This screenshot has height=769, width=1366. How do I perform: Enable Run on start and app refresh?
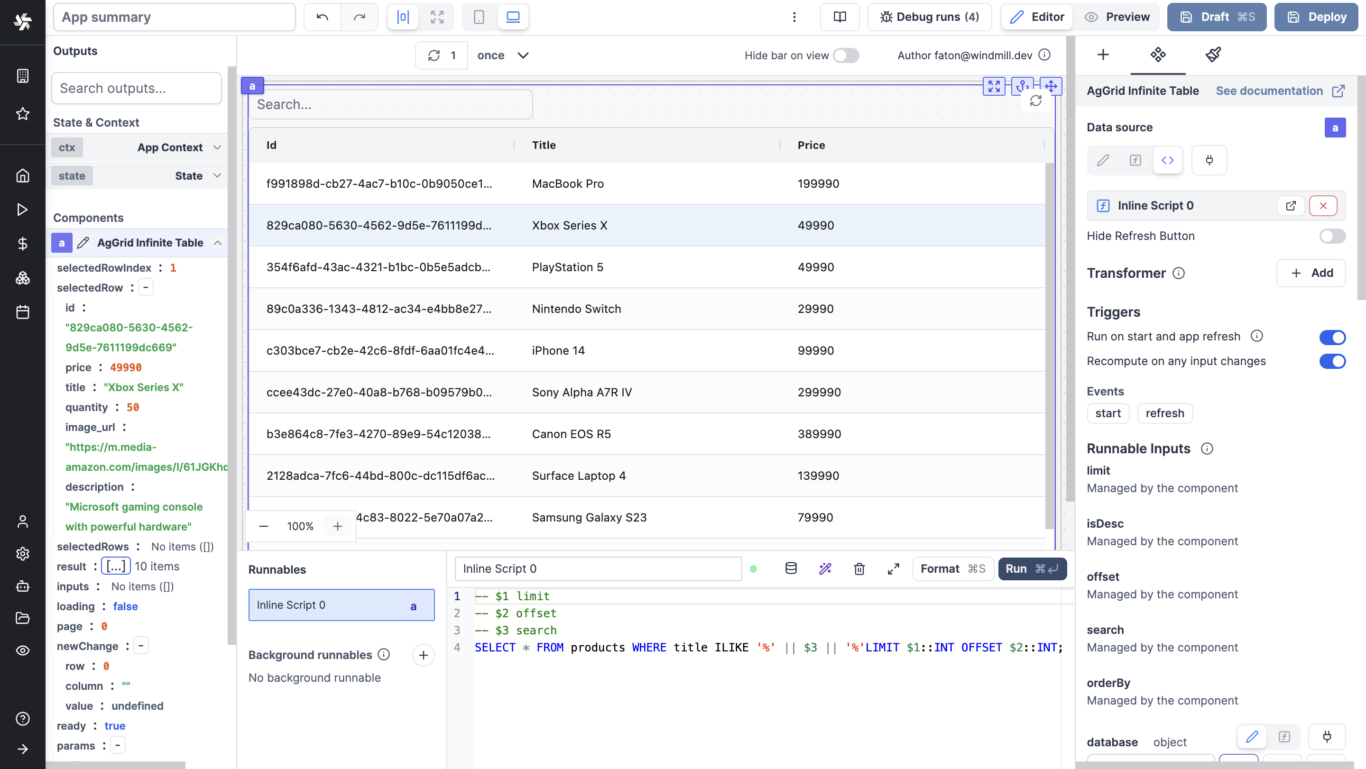pyautogui.click(x=1332, y=336)
